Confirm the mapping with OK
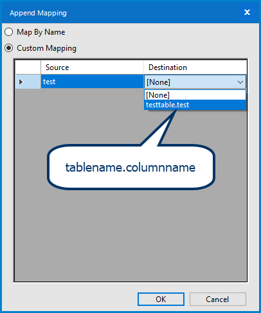Screen dimensions: 261x313 pos(161,299)
